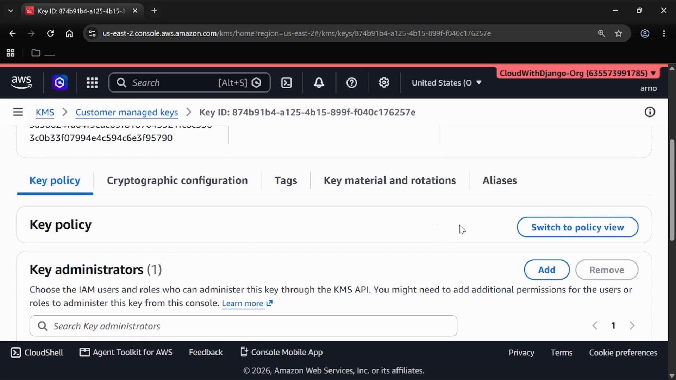Open Agent Toolkit for AWS
The image size is (676, 380).
[126, 353]
